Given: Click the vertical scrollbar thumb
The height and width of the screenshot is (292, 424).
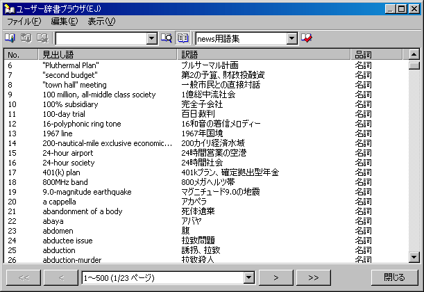Looking at the screenshot, I should pyautogui.click(x=414, y=65).
